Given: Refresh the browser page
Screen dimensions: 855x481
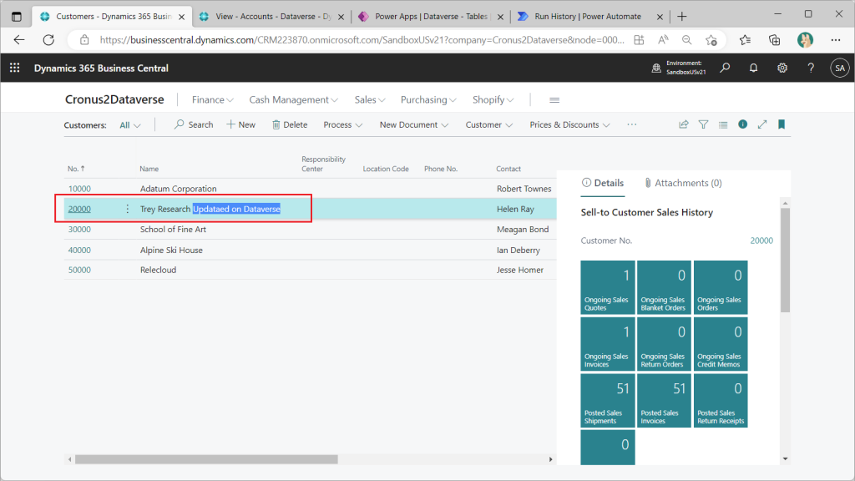Looking at the screenshot, I should click(x=48, y=40).
